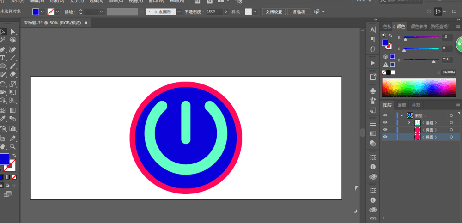Switch to the 路径查找 pathfinder tab
Viewport: 462px width, 223px height.
click(x=440, y=26)
